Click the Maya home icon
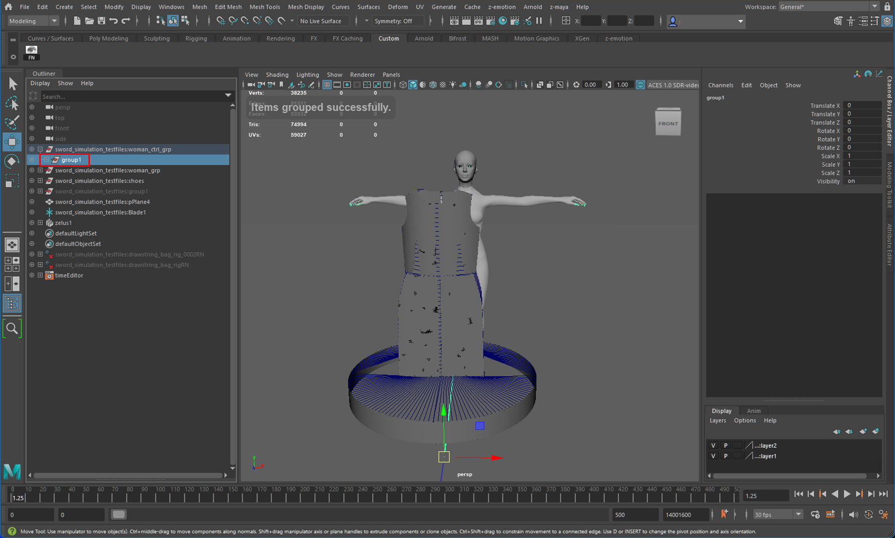This screenshot has width=895, height=538. (8, 6)
